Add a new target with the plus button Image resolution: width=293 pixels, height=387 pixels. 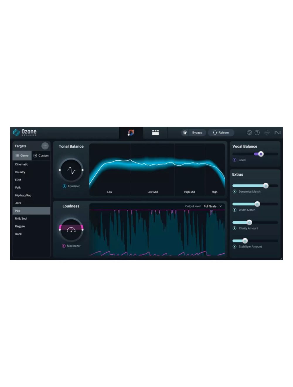click(45, 146)
